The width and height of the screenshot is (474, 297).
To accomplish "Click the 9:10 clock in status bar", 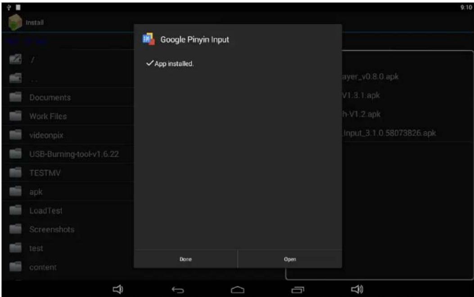I will pyautogui.click(x=466, y=7).
